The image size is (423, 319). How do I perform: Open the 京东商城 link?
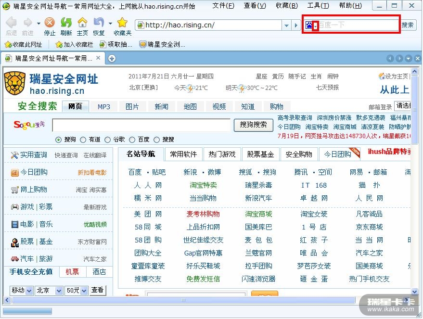pos(369,227)
